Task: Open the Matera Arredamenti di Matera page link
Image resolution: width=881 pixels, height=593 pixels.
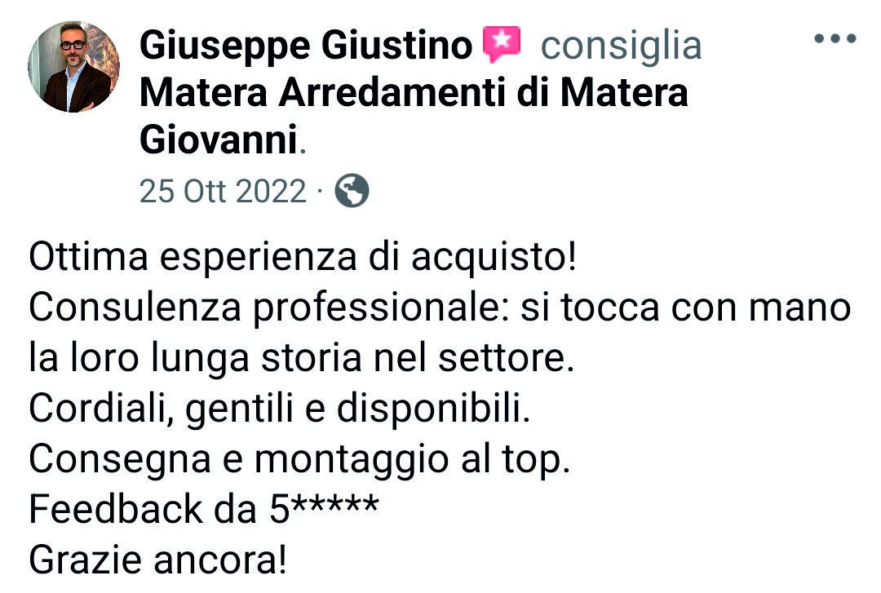Action: (x=414, y=92)
